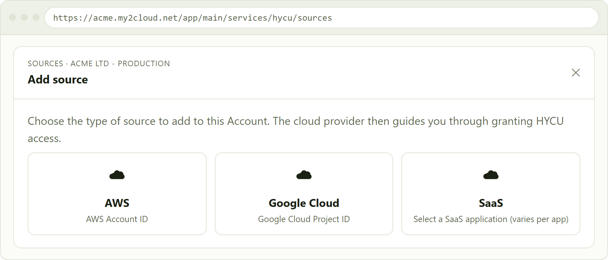Pick the SaaS source heading
The height and width of the screenshot is (260, 608).
pos(491,203)
